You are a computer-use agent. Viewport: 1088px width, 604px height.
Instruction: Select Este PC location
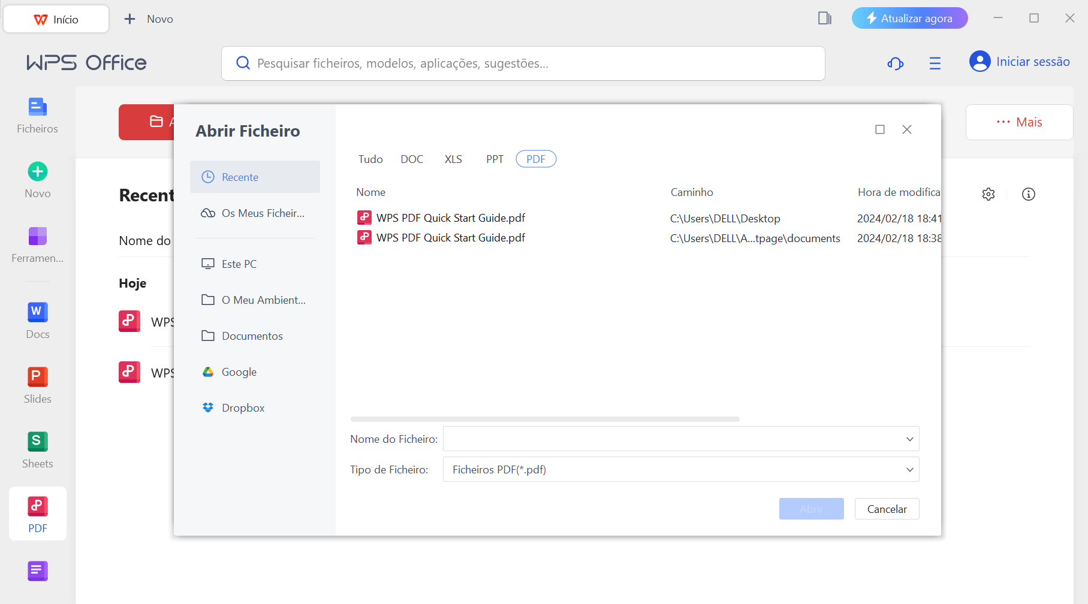point(255,264)
